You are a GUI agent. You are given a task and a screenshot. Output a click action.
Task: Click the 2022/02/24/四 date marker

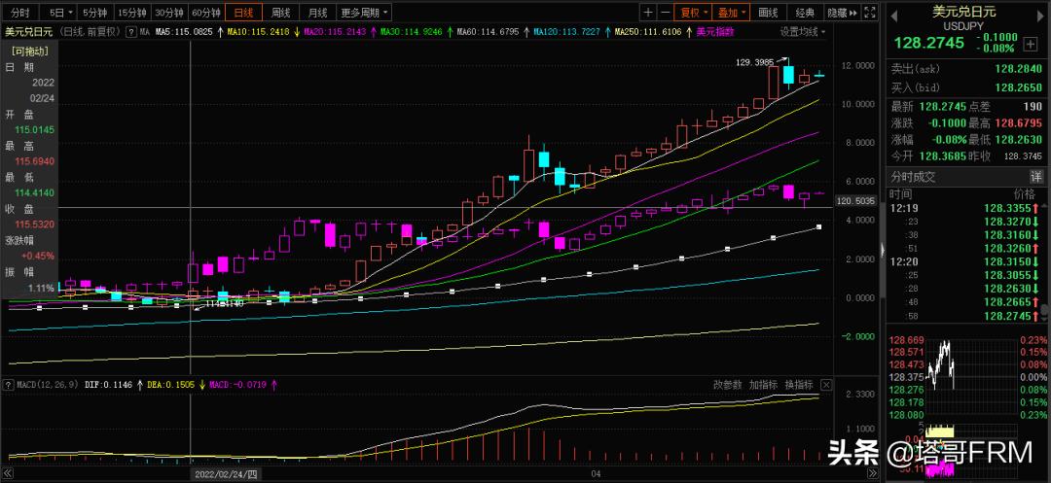tap(226, 473)
